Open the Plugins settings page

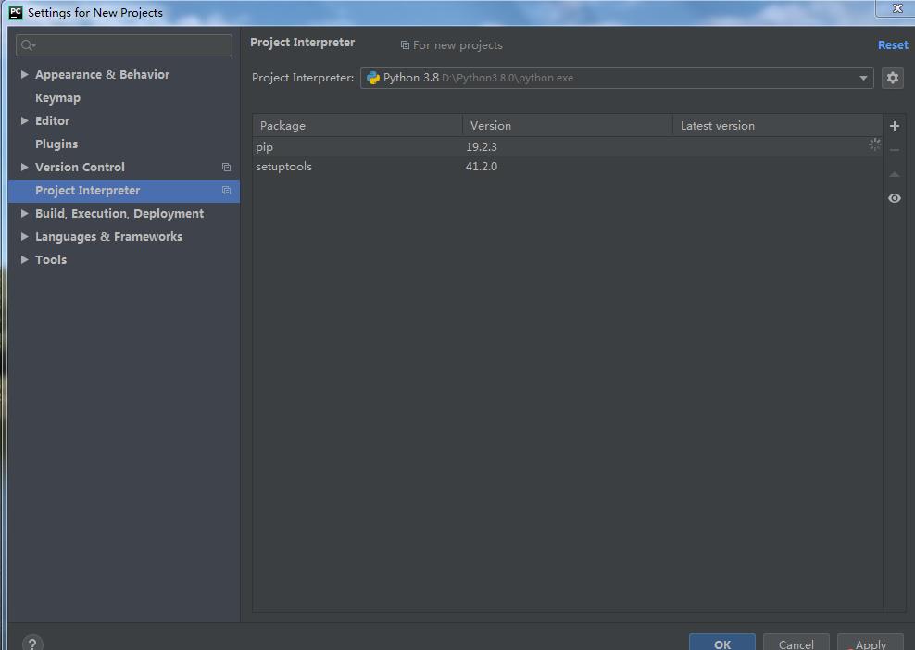click(x=56, y=144)
